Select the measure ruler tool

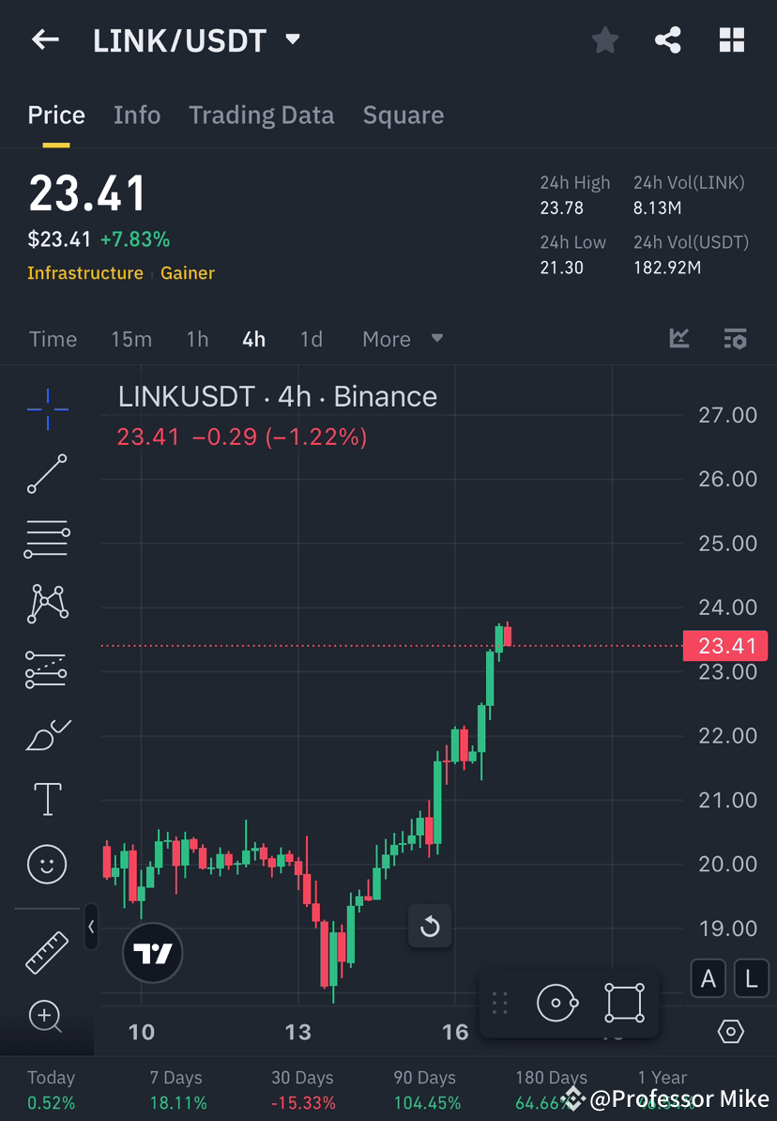point(47,951)
